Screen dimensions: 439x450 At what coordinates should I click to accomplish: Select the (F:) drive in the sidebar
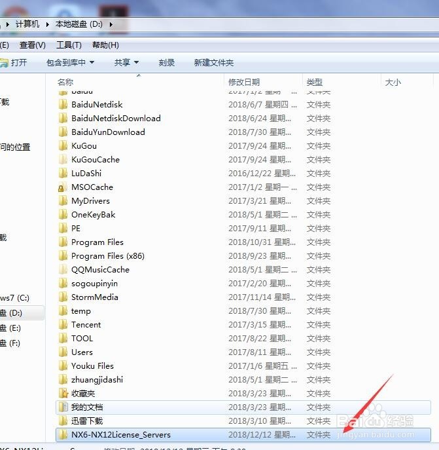(10, 343)
